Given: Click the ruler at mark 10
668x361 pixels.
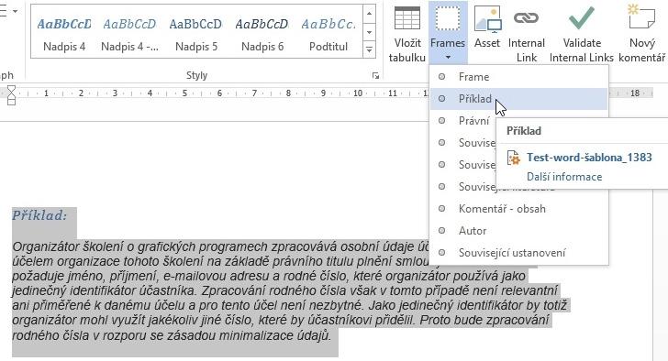Looking at the screenshot, I should 358,93.
